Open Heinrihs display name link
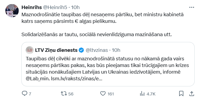 (32, 7)
